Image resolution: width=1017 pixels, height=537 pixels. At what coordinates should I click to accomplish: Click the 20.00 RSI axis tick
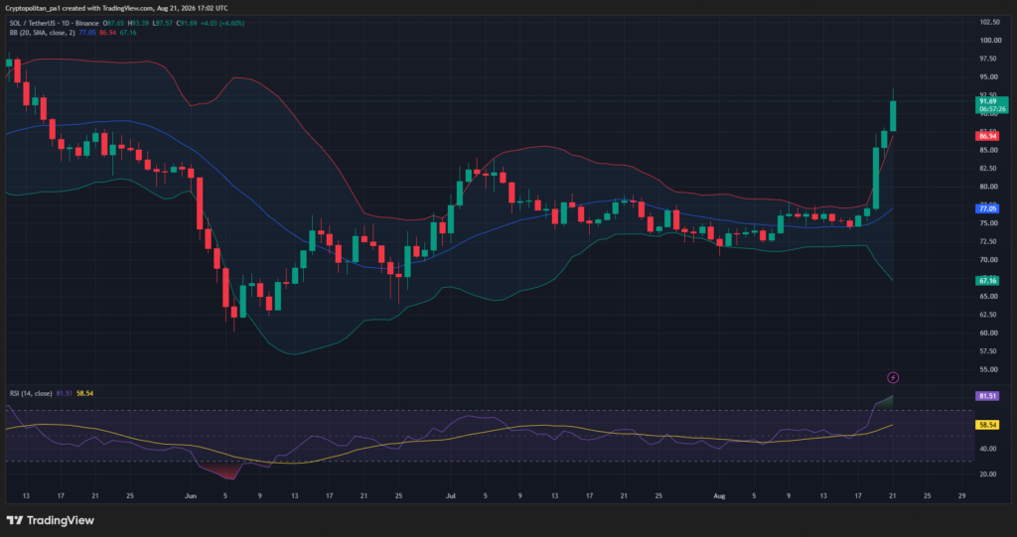pyautogui.click(x=988, y=474)
